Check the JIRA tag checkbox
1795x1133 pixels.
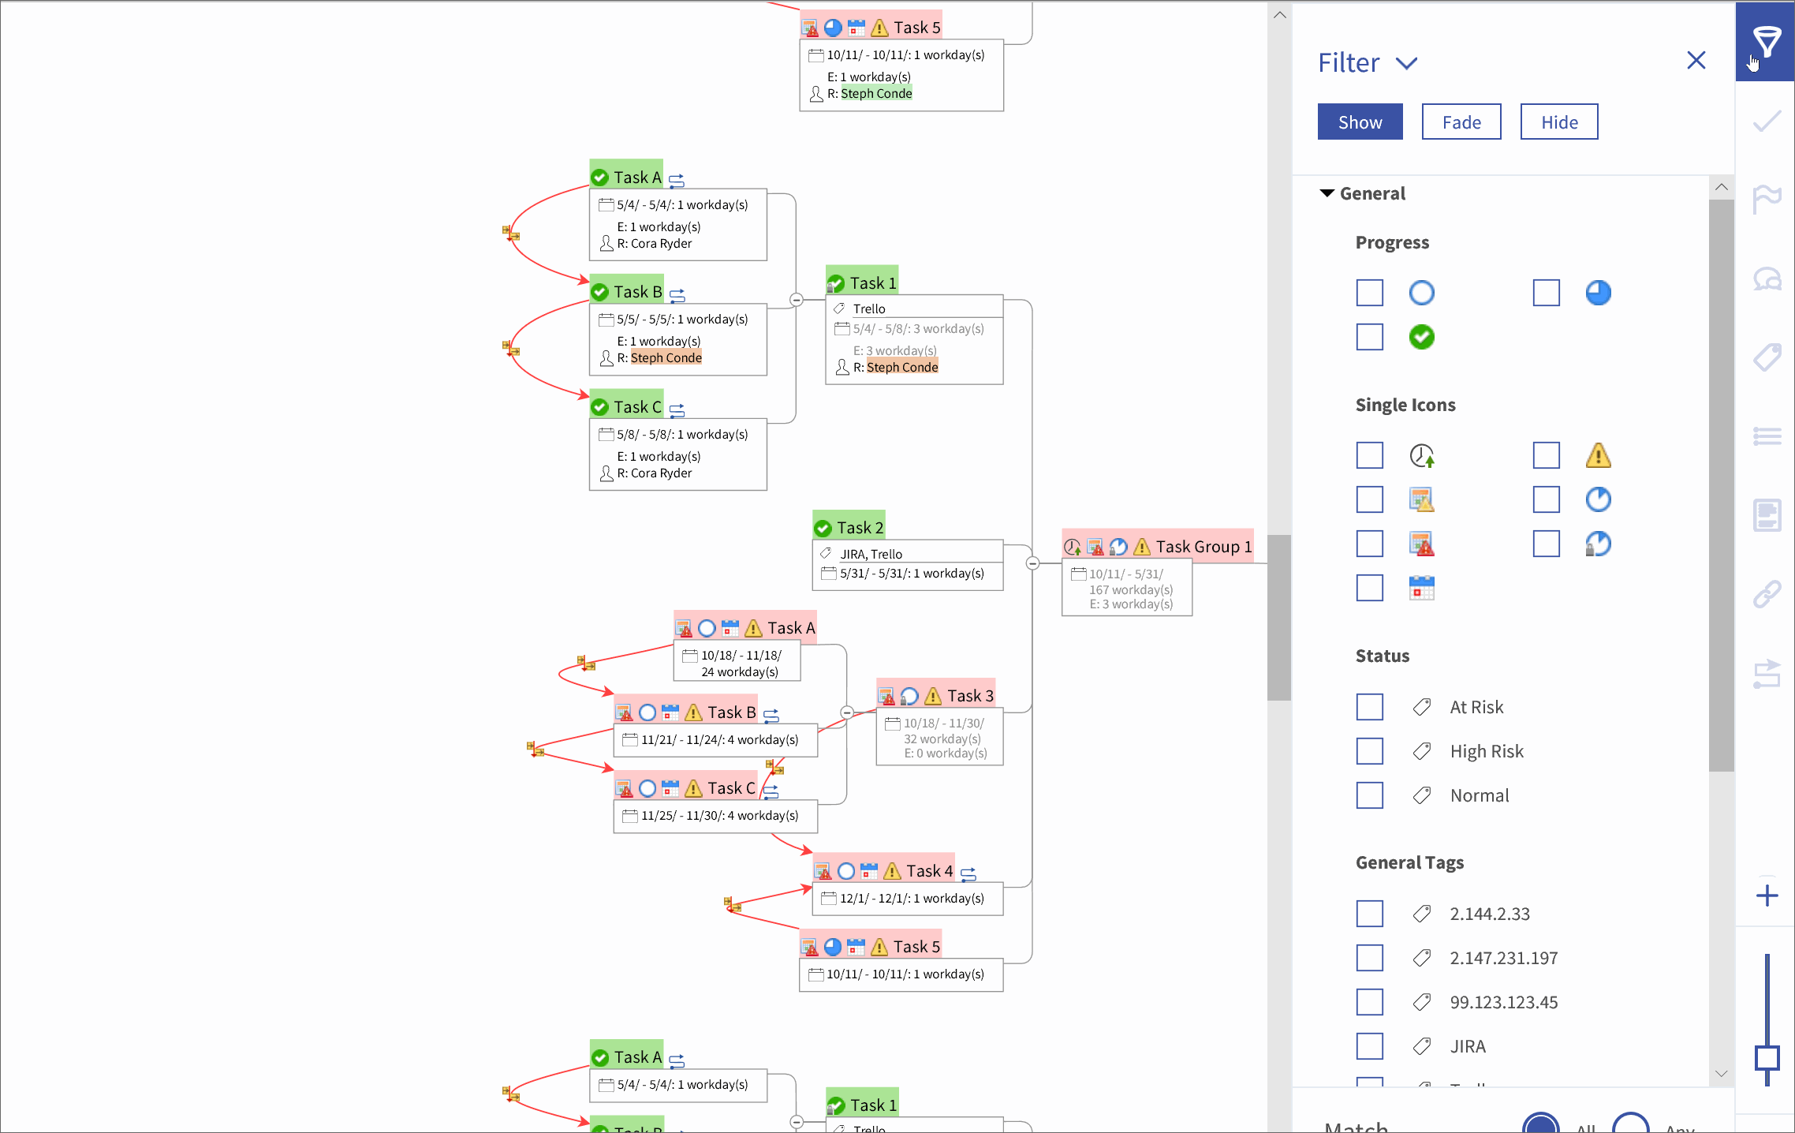(x=1370, y=1046)
